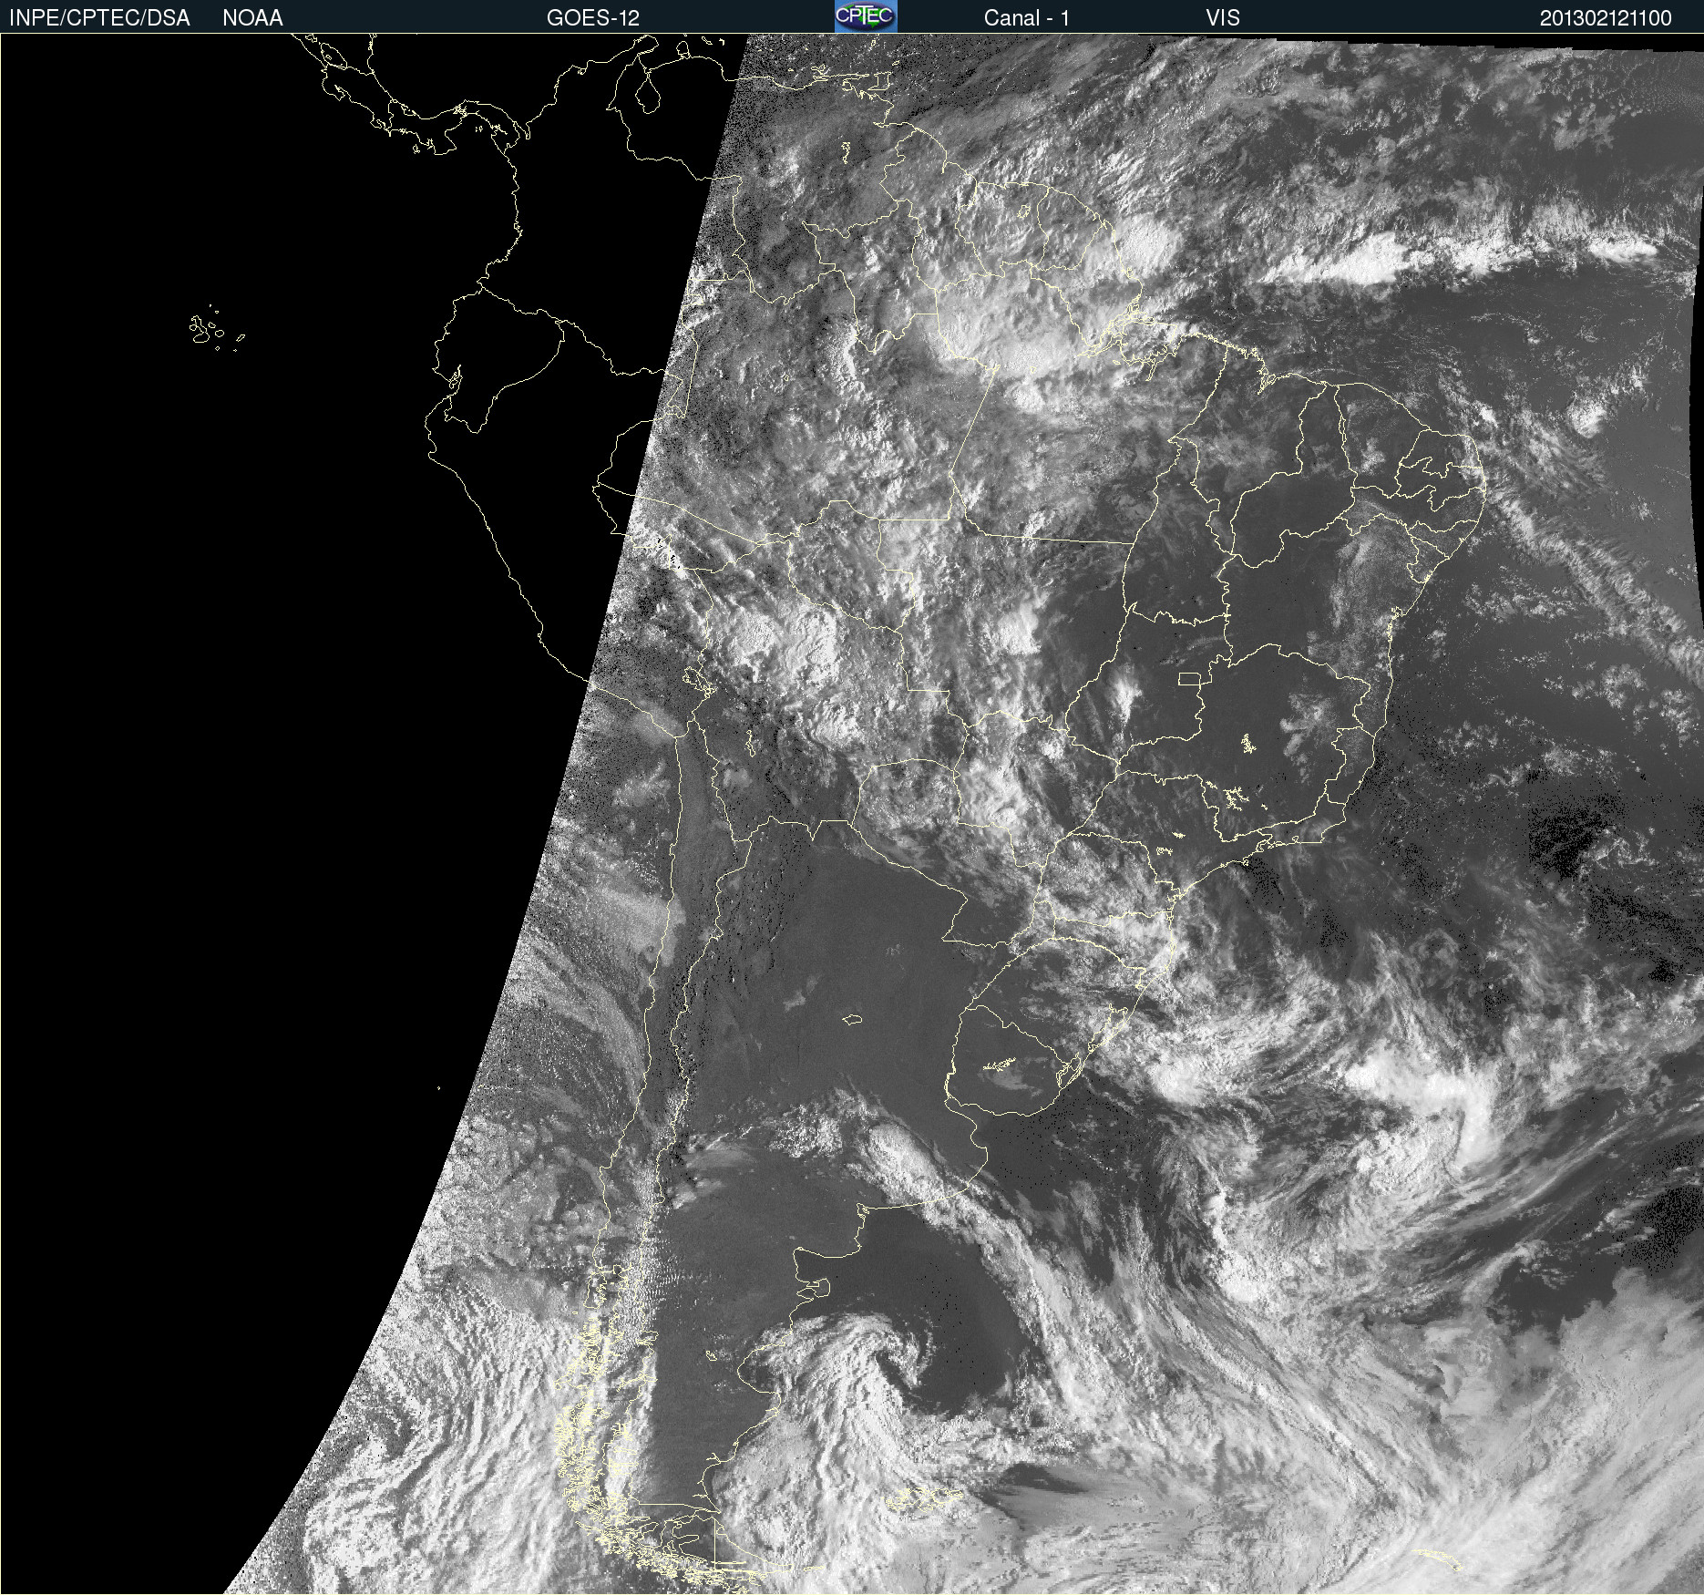Click the CPTEC logo in the header

(866, 16)
